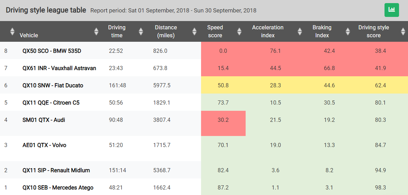Sort by Distance (miles) arrows

click(x=194, y=31)
